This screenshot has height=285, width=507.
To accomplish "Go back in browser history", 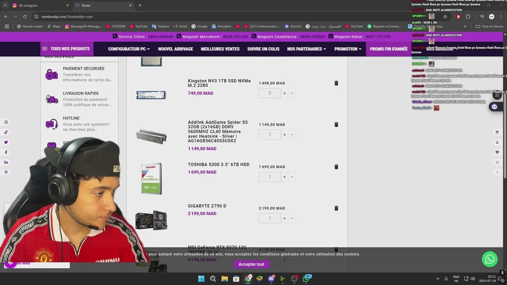I will (6, 17).
